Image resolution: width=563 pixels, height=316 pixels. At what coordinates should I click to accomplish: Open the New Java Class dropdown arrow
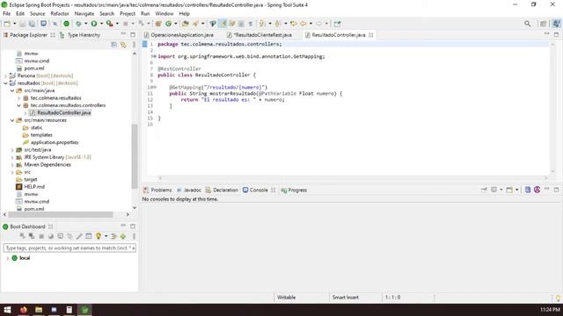pyautogui.click(x=176, y=24)
